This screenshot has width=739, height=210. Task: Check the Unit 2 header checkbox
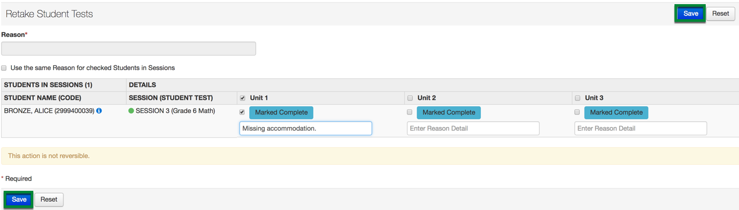click(x=410, y=98)
